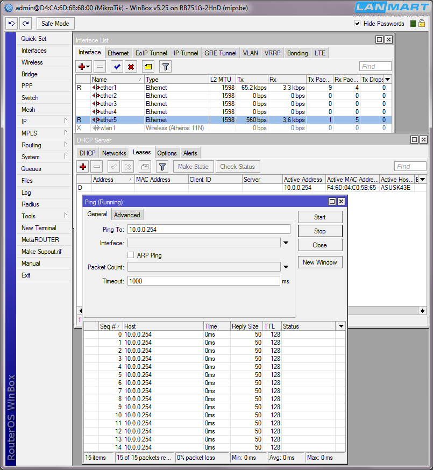Click the Filter funnel in DHCP Server Leases
This screenshot has height=470, width=433.
point(162,167)
